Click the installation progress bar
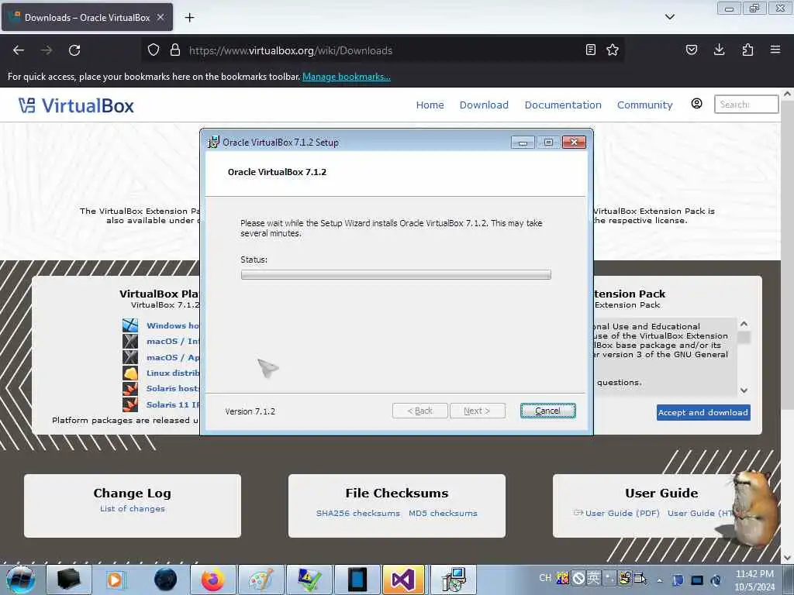This screenshot has height=595, width=794. click(396, 275)
